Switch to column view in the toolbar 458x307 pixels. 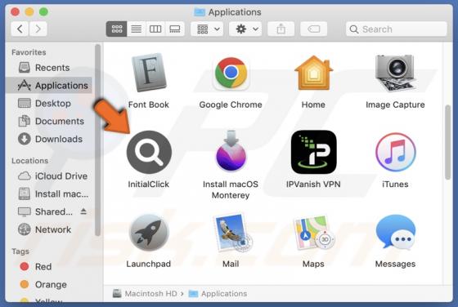(x=155, y=29)
